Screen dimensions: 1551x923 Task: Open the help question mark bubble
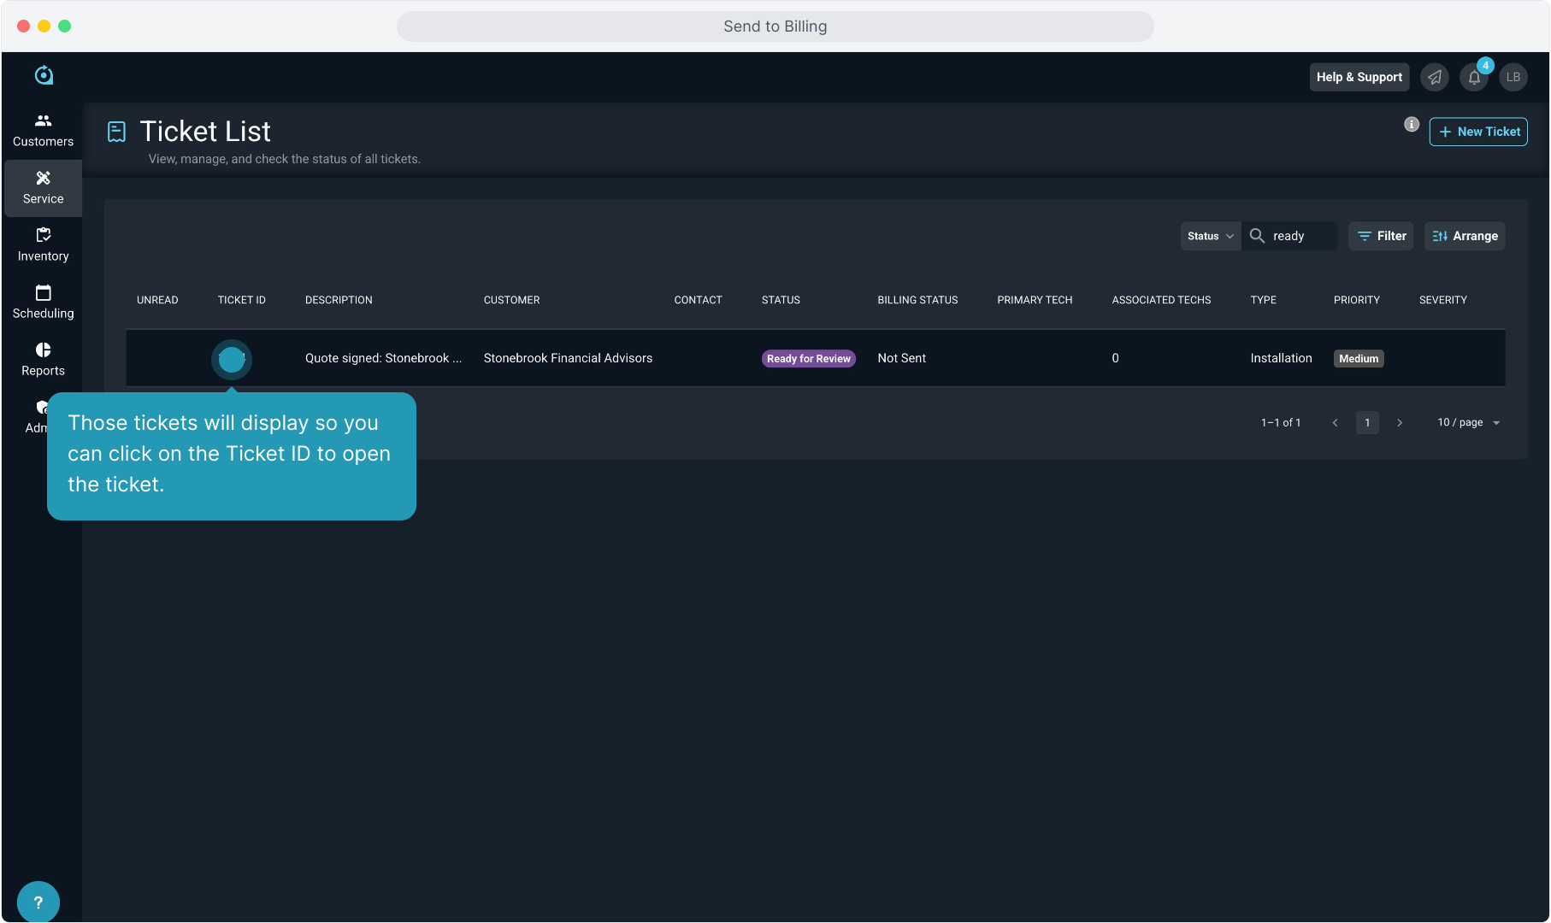[38, 902]
